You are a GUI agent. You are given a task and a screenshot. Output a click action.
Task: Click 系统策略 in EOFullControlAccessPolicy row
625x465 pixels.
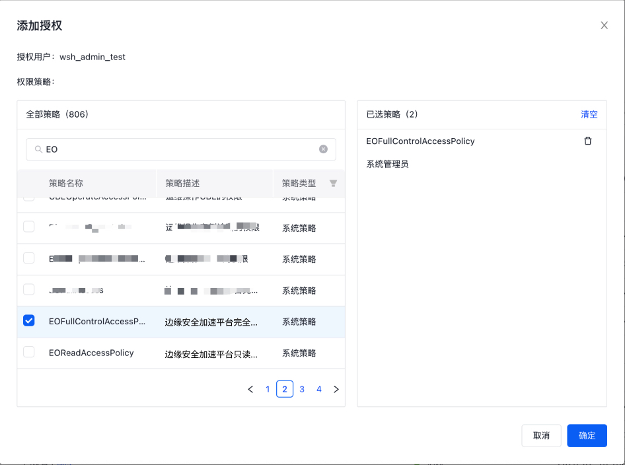[299, 322]
